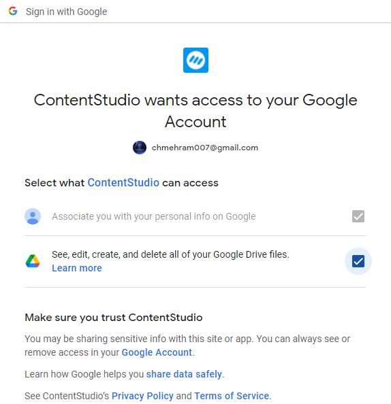
Task: Open the ContentStudio link in heading
Action: tap(123, 183)
